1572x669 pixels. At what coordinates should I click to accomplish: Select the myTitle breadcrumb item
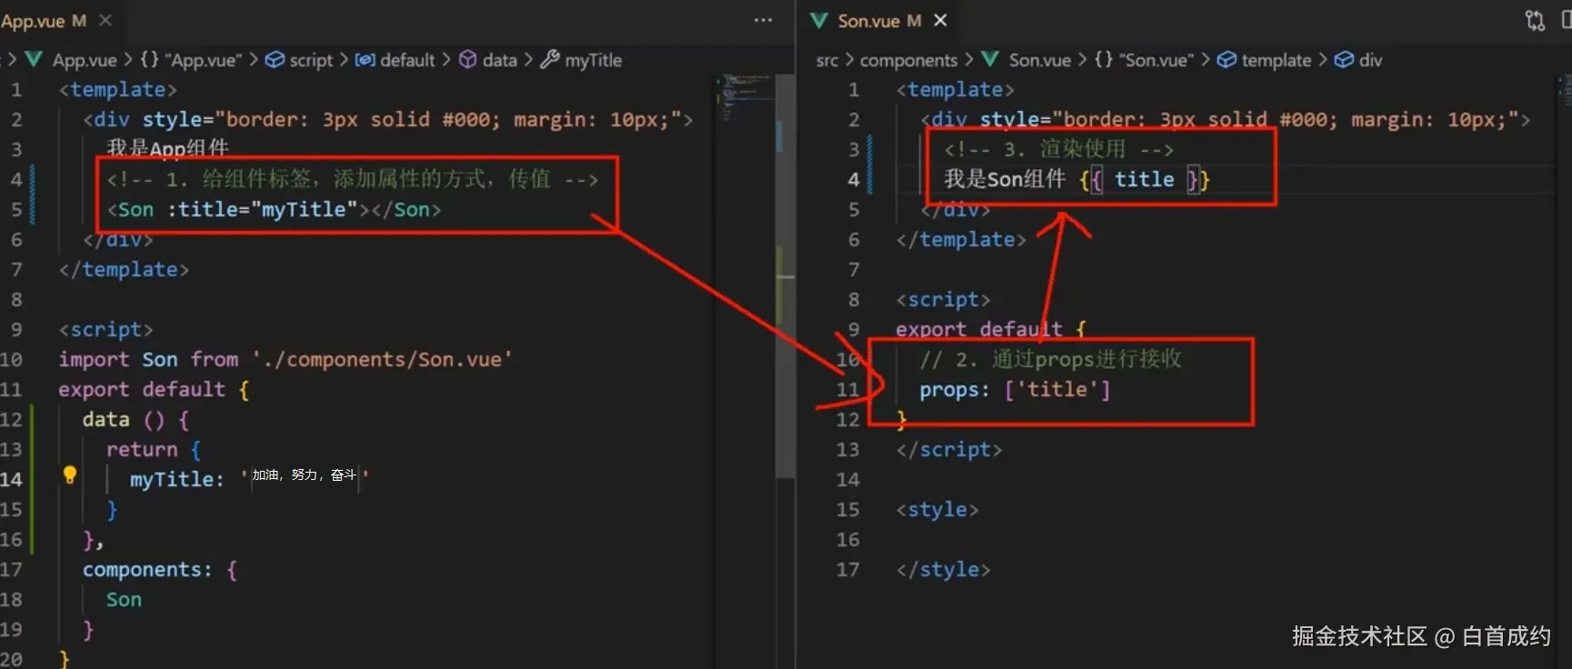(593, 60)
